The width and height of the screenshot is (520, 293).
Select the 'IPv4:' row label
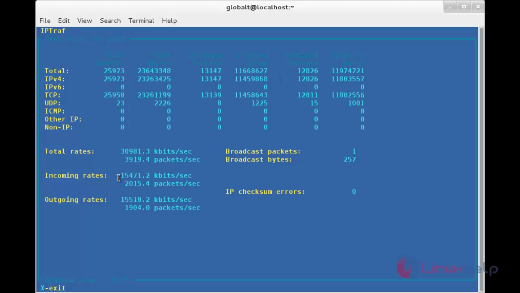coord(55,79)
